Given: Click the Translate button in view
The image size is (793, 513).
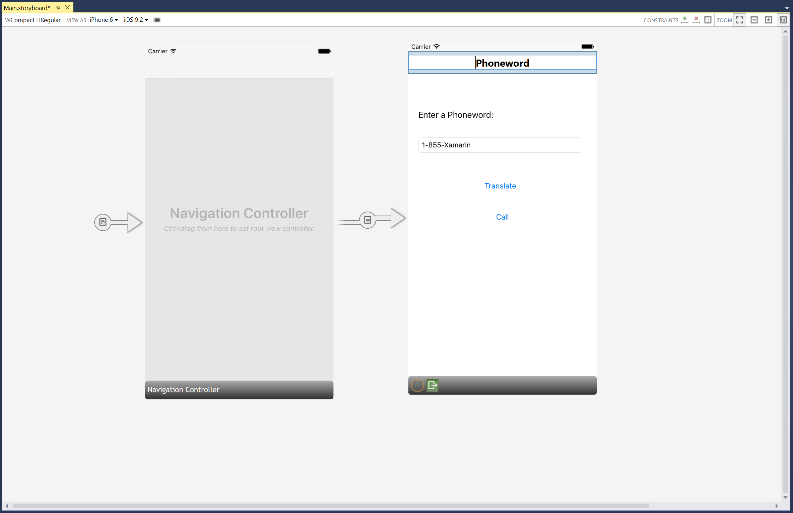Looking at the screenshot, I should [x=500, y=185].
